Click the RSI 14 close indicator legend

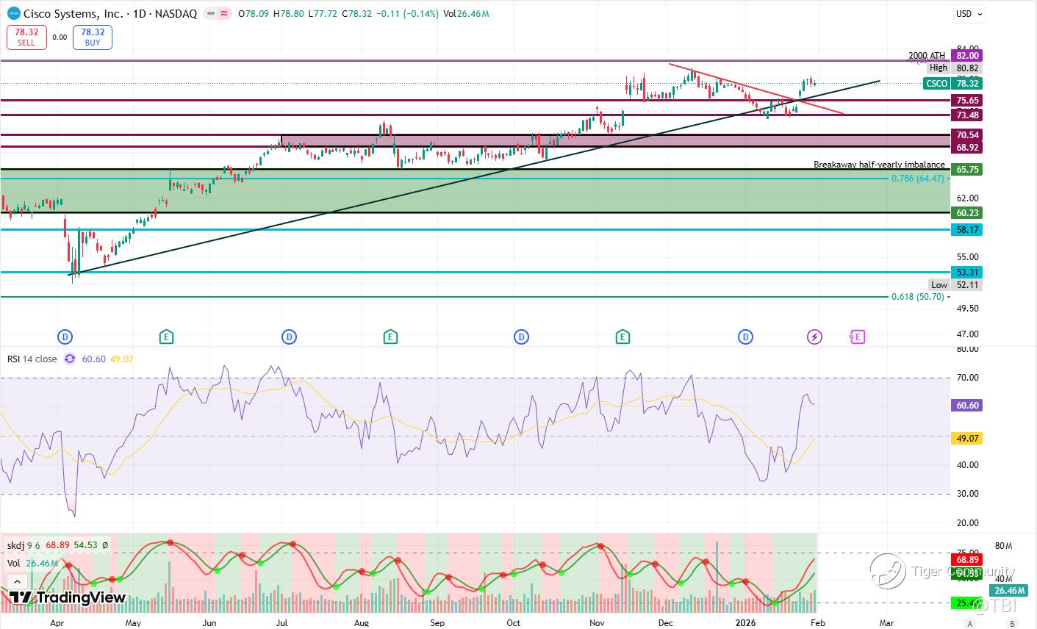(x=32, y=359)
